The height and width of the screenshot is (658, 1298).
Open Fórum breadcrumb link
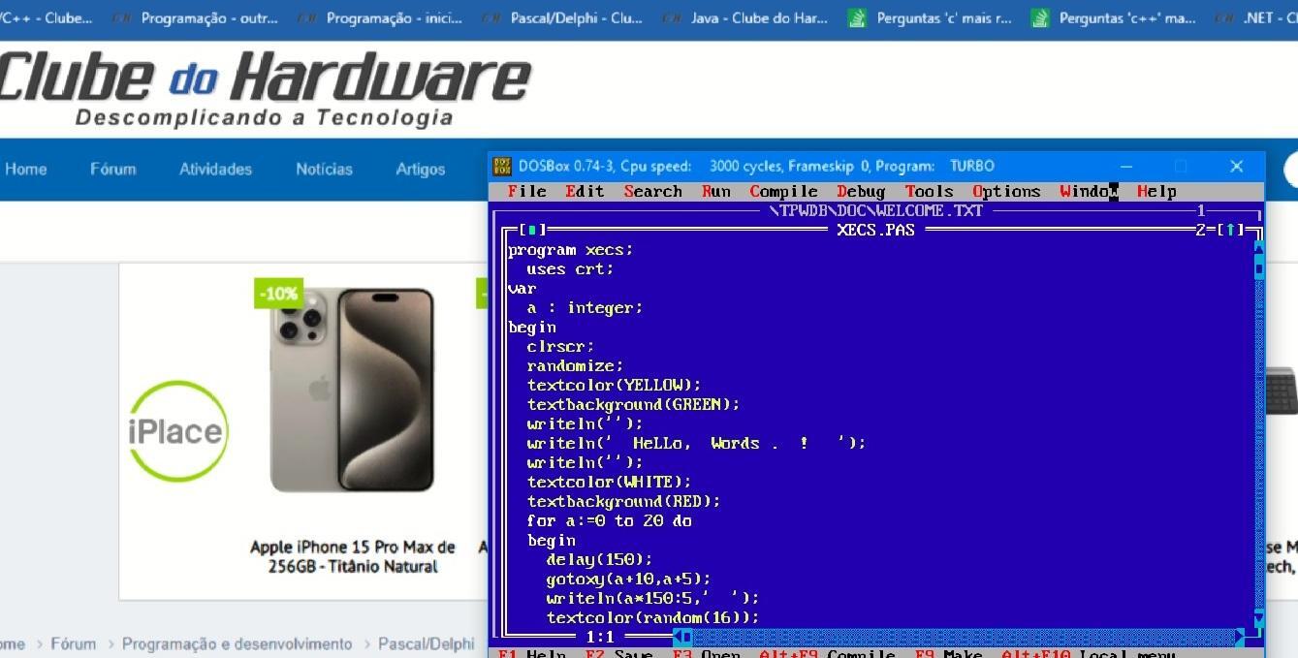(x=74, y=643)
